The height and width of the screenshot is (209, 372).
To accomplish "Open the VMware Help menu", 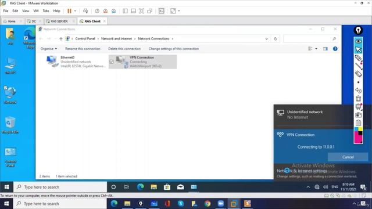I will [x=57, y=11].
